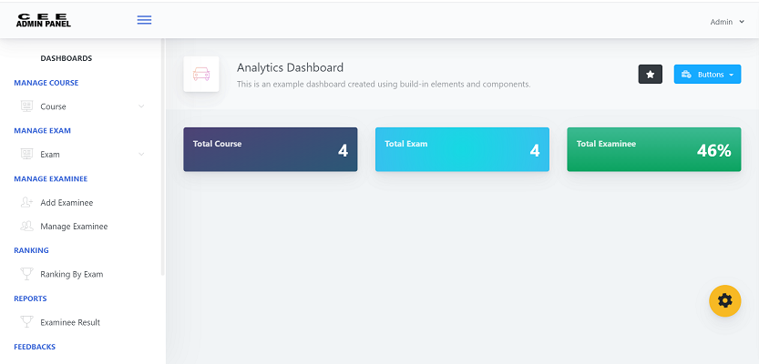759x364 pixels.
Task: Click the CEE Admin Panel logo
Action: point(44,20)
